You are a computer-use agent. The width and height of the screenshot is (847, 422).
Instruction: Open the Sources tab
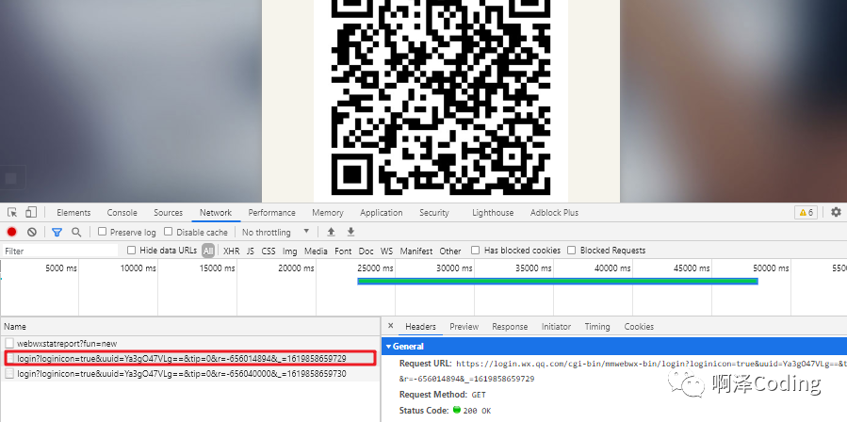pyautogui.click(x=168, y=212)
